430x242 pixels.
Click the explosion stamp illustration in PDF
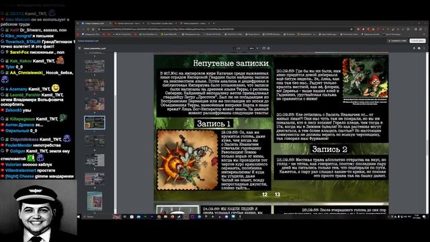point(187,160)
